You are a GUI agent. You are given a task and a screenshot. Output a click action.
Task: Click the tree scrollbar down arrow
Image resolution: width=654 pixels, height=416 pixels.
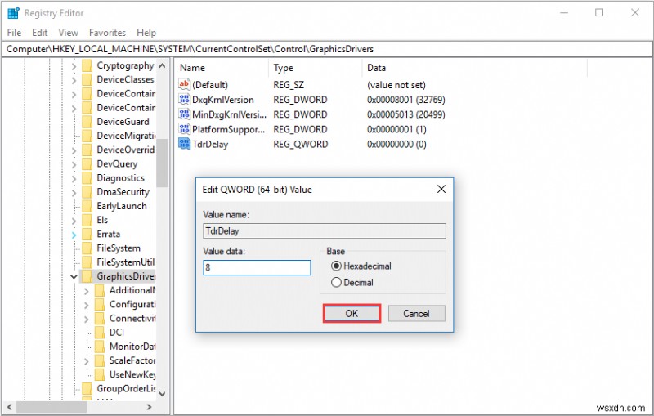[x=162, y=393]
